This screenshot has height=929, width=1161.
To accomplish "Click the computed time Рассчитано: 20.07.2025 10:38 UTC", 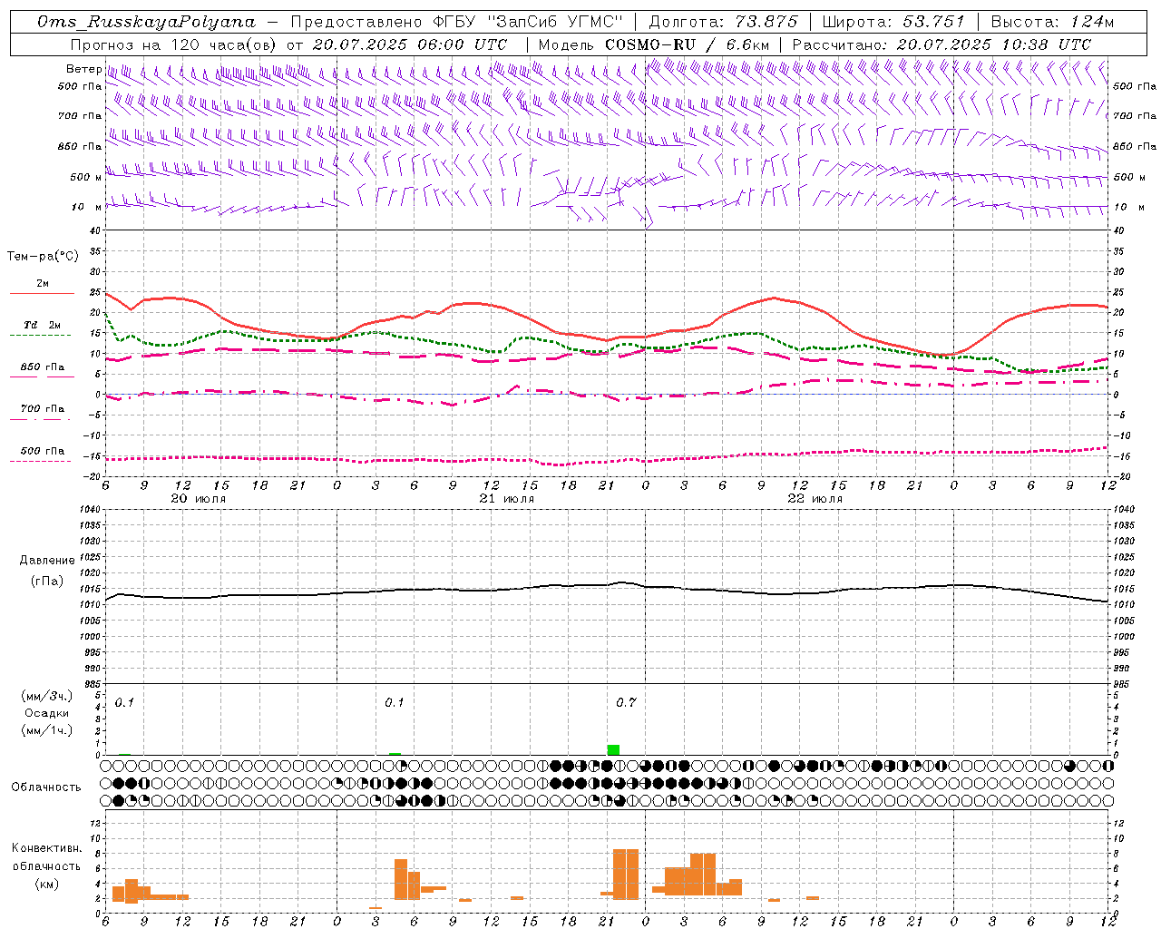I will tap(941, 44).
